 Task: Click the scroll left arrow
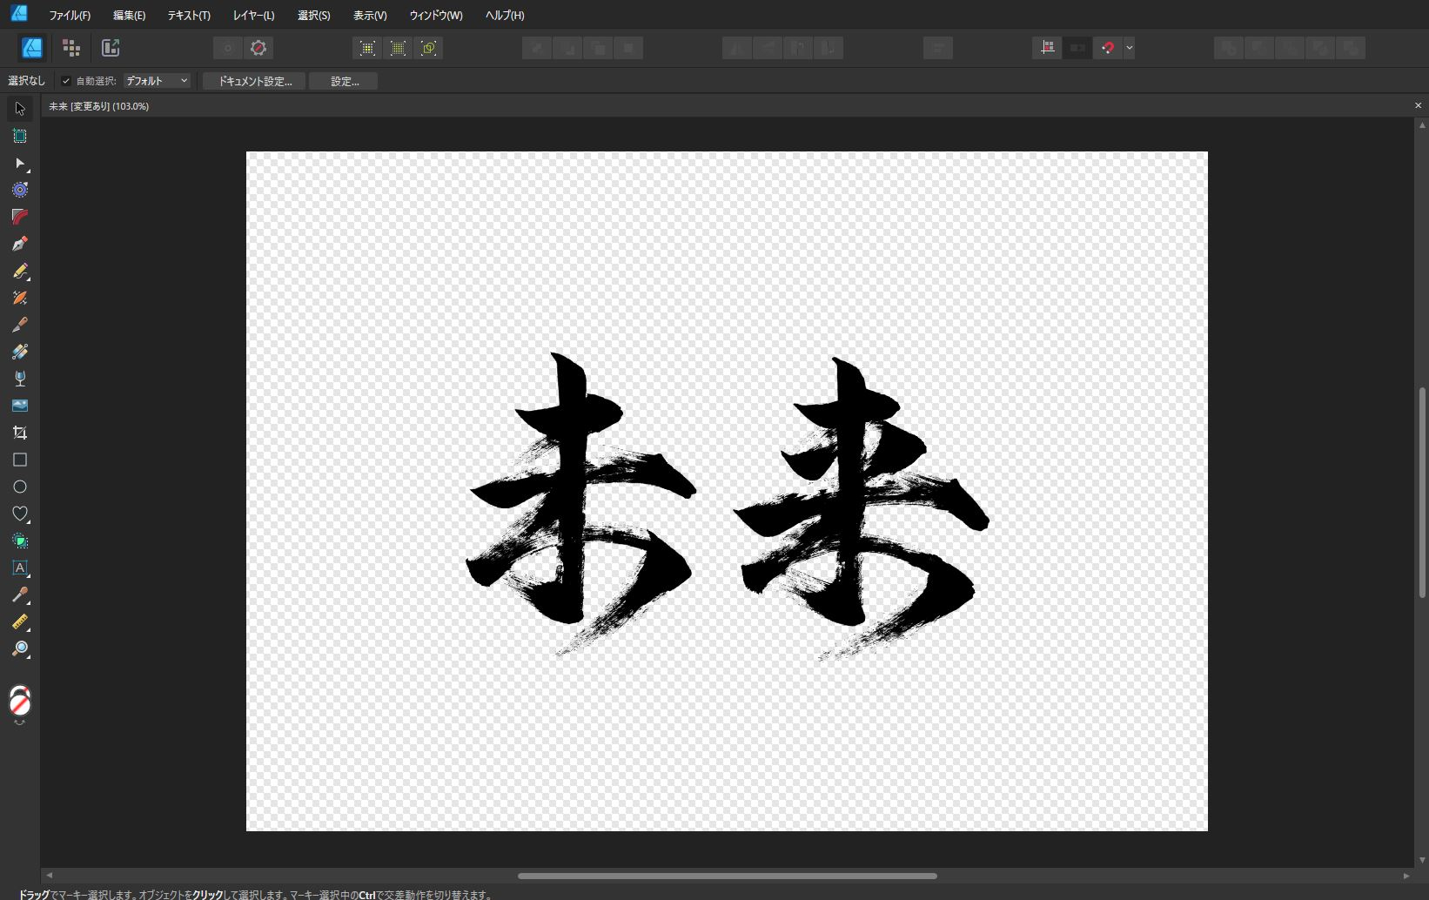(50, 876)
